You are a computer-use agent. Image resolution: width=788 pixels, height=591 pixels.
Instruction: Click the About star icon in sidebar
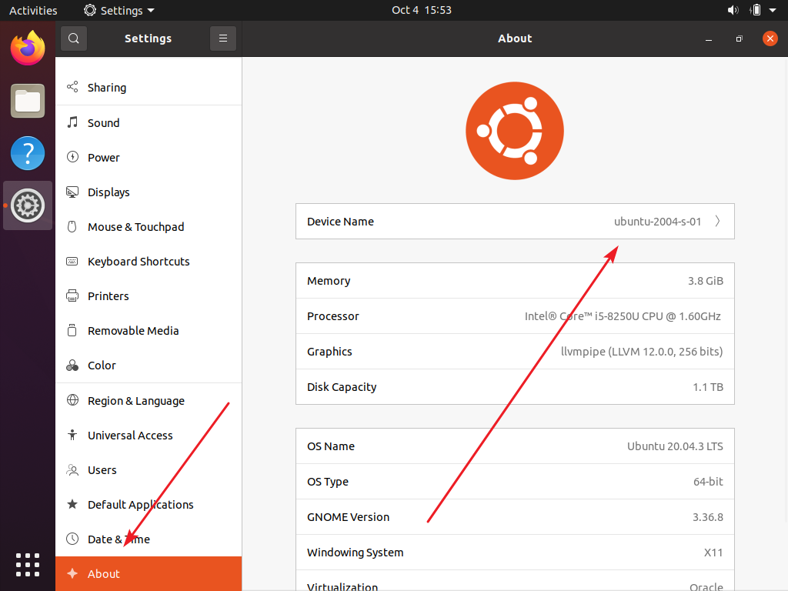pyautogui.click(x=72, y=573)
